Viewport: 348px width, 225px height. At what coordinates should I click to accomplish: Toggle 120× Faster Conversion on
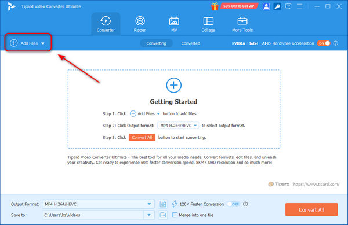pyautogui.click(x=233, y=204)
